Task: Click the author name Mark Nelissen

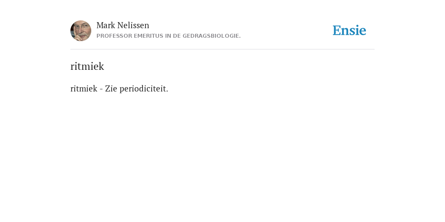Action: (x=123, y=26)
